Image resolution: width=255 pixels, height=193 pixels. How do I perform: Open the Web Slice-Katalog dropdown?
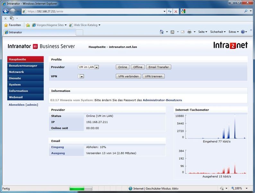[99, 25]
